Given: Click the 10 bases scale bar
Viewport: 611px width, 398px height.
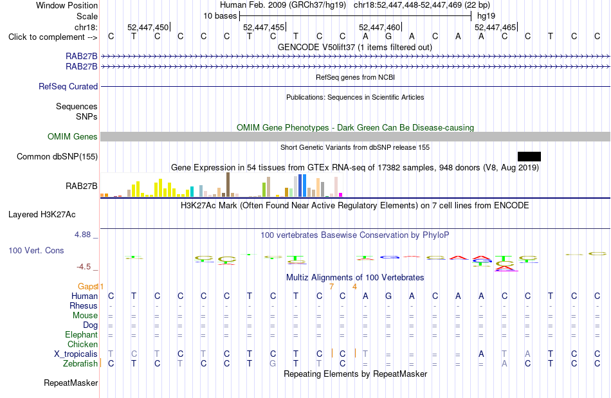Looking at the screenshot, I should pyautogui.click(x=356, y=16).
